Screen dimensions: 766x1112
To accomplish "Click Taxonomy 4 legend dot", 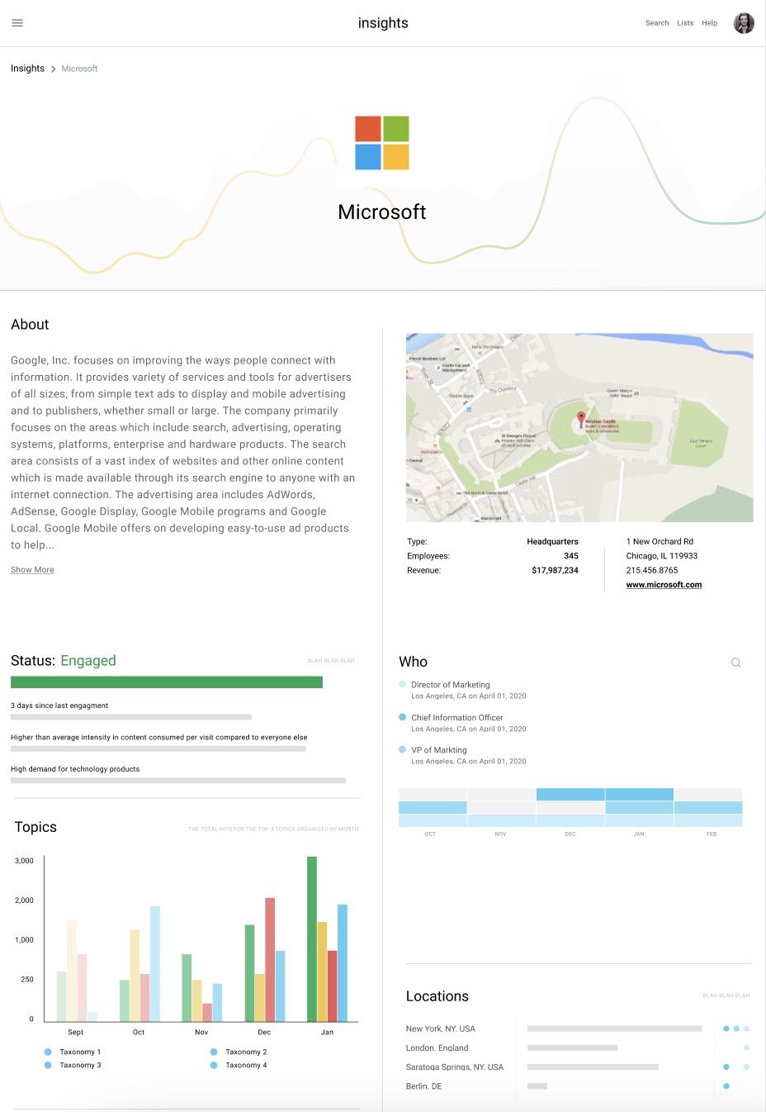I will (214, 1065).
